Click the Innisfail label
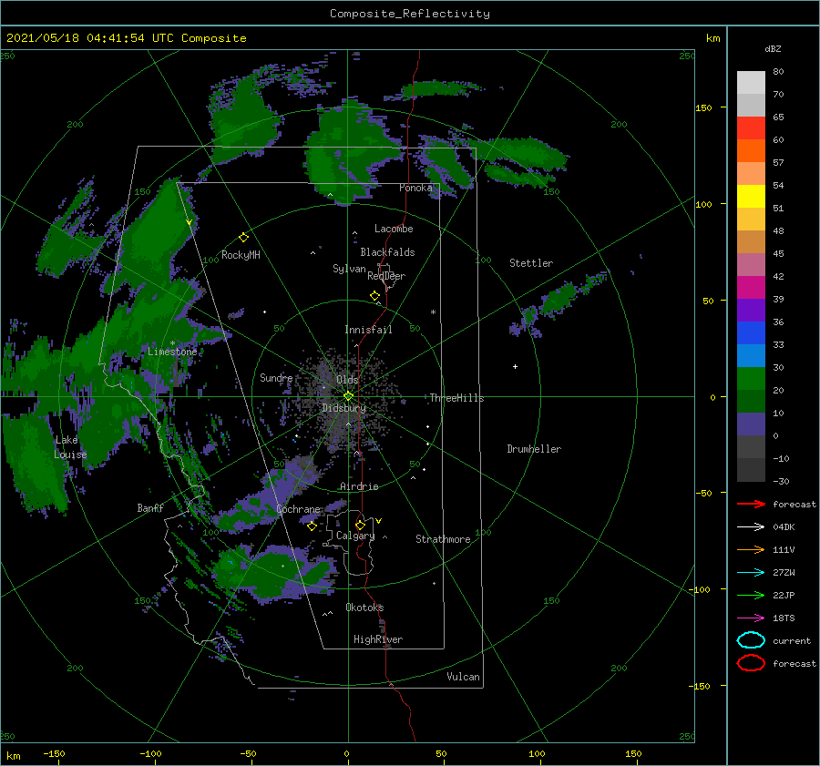Image resolution: width=820 pixels, height=766 pixels. point(368,330)
